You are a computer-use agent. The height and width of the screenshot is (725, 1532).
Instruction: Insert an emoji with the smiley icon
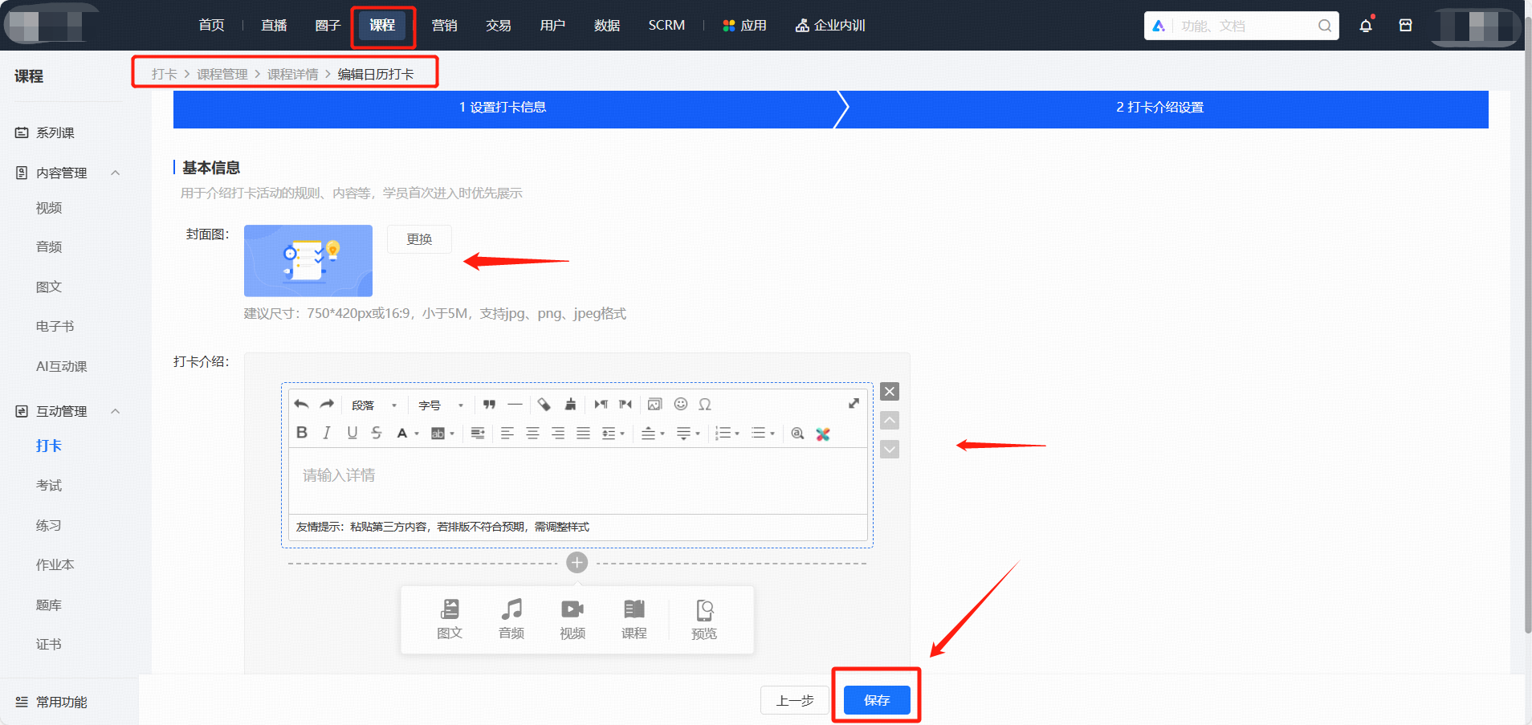(x=681, y=404)
